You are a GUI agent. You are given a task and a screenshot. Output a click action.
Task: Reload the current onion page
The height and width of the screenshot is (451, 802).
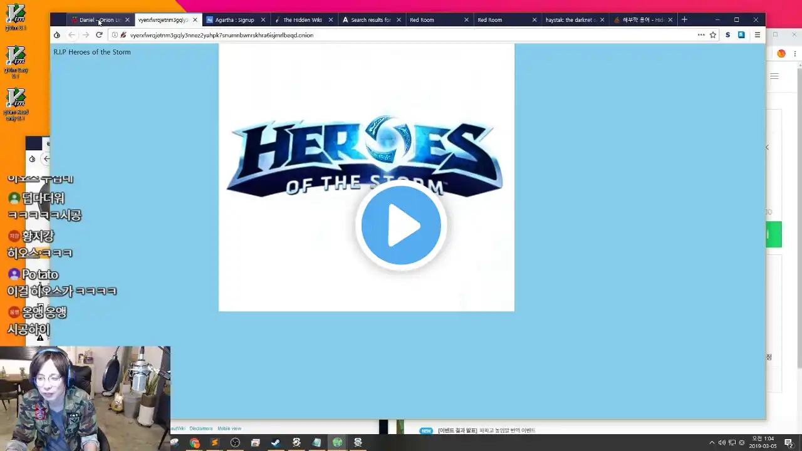99,35
